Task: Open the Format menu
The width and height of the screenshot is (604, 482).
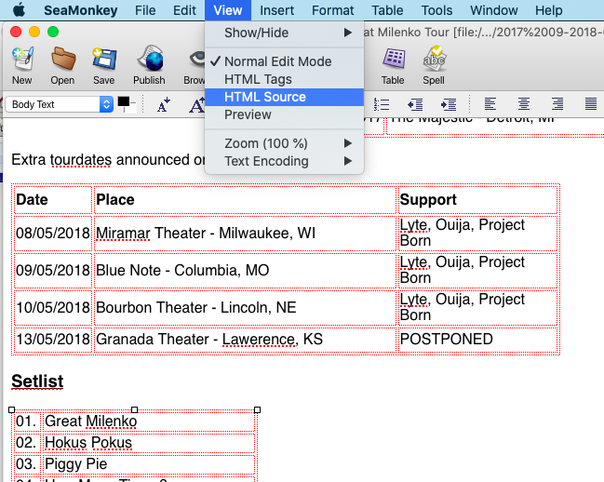Action: pos(333,10)
